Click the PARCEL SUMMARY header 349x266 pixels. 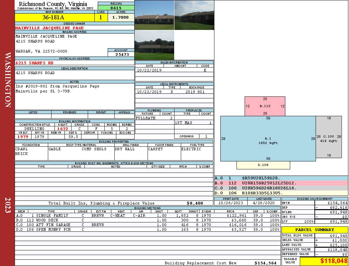(x=315, y=230)
